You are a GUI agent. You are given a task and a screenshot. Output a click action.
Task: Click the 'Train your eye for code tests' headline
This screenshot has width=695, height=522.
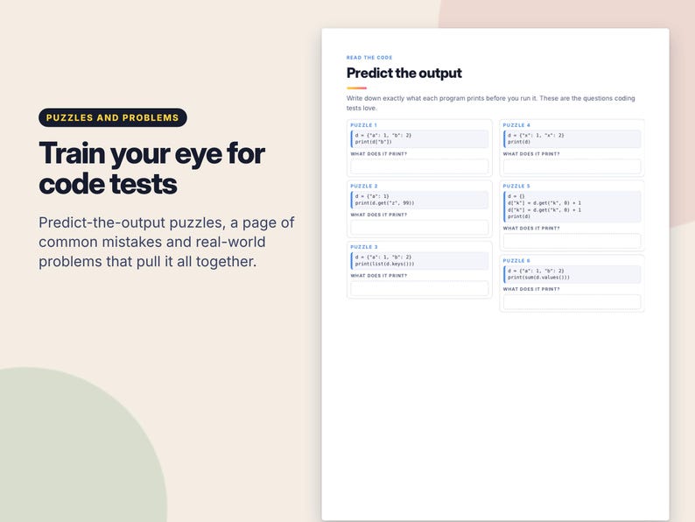pos(151,168)
